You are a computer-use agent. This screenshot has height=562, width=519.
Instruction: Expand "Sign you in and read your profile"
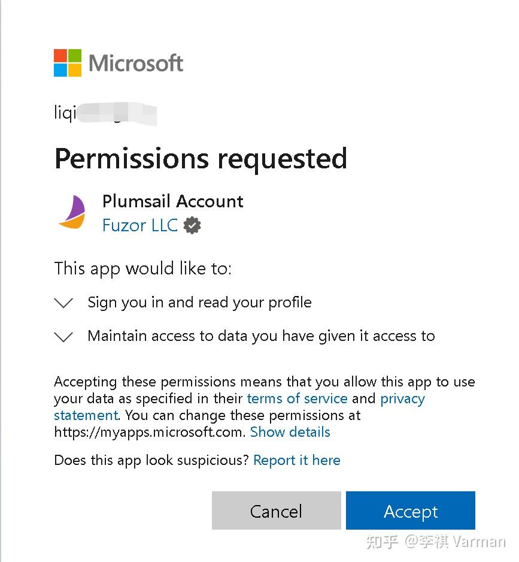click(x=63, y=303)
